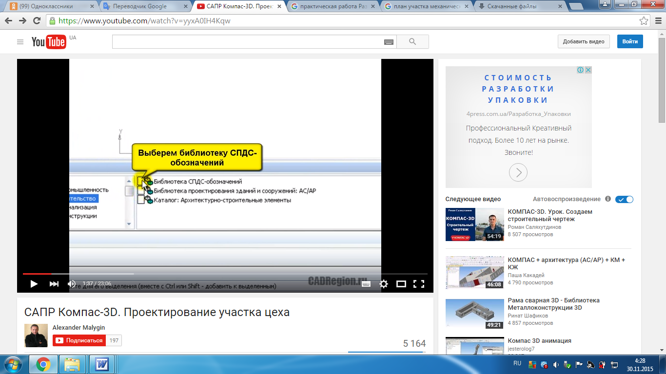Viewport: 666px width, 374px height.
Task: Open Рама сварная 3D video title
Action: coord(554,304)
